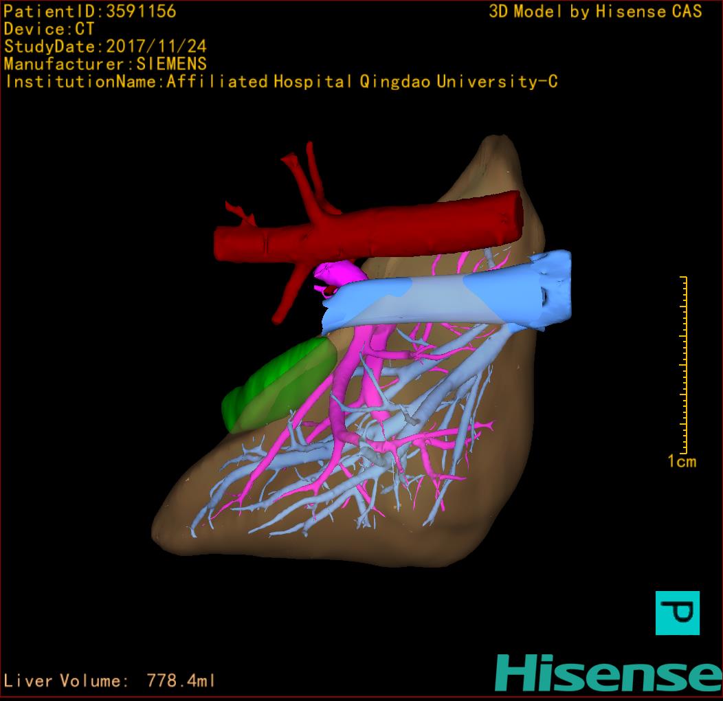The width and height of the screenshot is (723, 701).
Task: Select the light blue vena cava model
Action: click(x=446, y=292)
